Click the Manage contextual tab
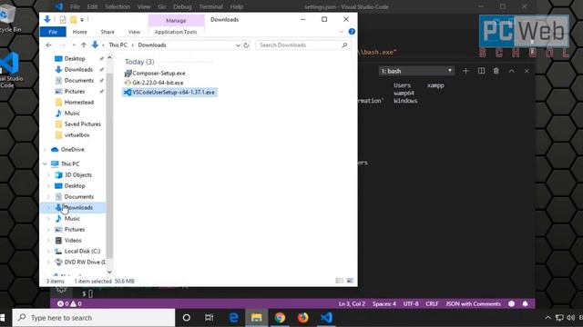The width and height of the screenshot is (583, 327). point(176,20)
